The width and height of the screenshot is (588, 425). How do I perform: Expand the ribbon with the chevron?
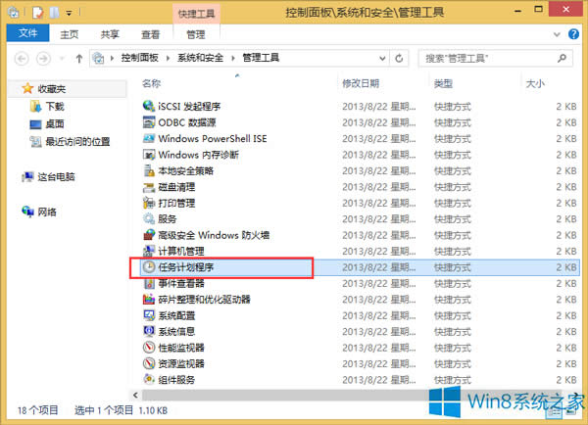[557, 34]
